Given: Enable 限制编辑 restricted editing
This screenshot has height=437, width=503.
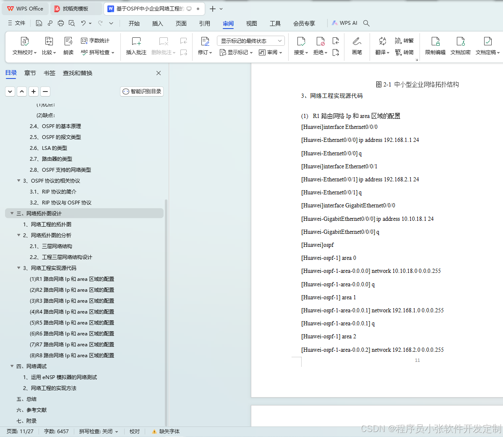Looking at the screenshot, I should pyautogui.click(x=435, y=46).
